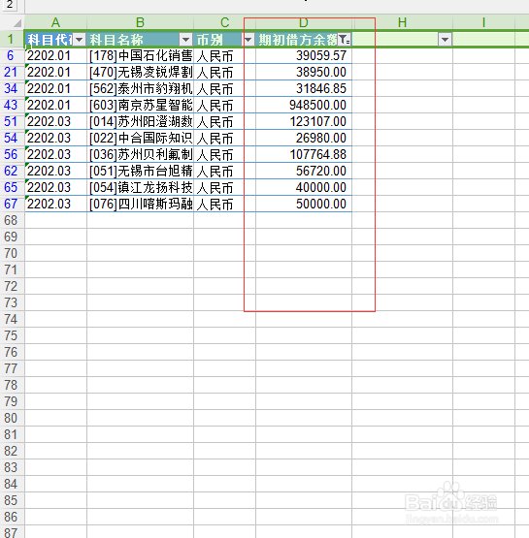Select cell with value 26980.00
The width and height of the screenshot is (529, 538).
(x=304, y=138)
